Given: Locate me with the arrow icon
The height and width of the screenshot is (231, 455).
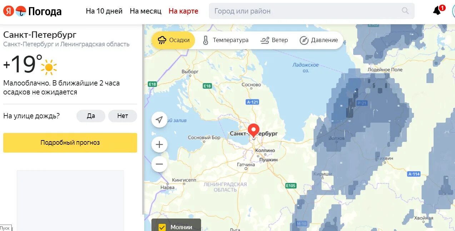Looking at the screenshot, I should [159, 120].
